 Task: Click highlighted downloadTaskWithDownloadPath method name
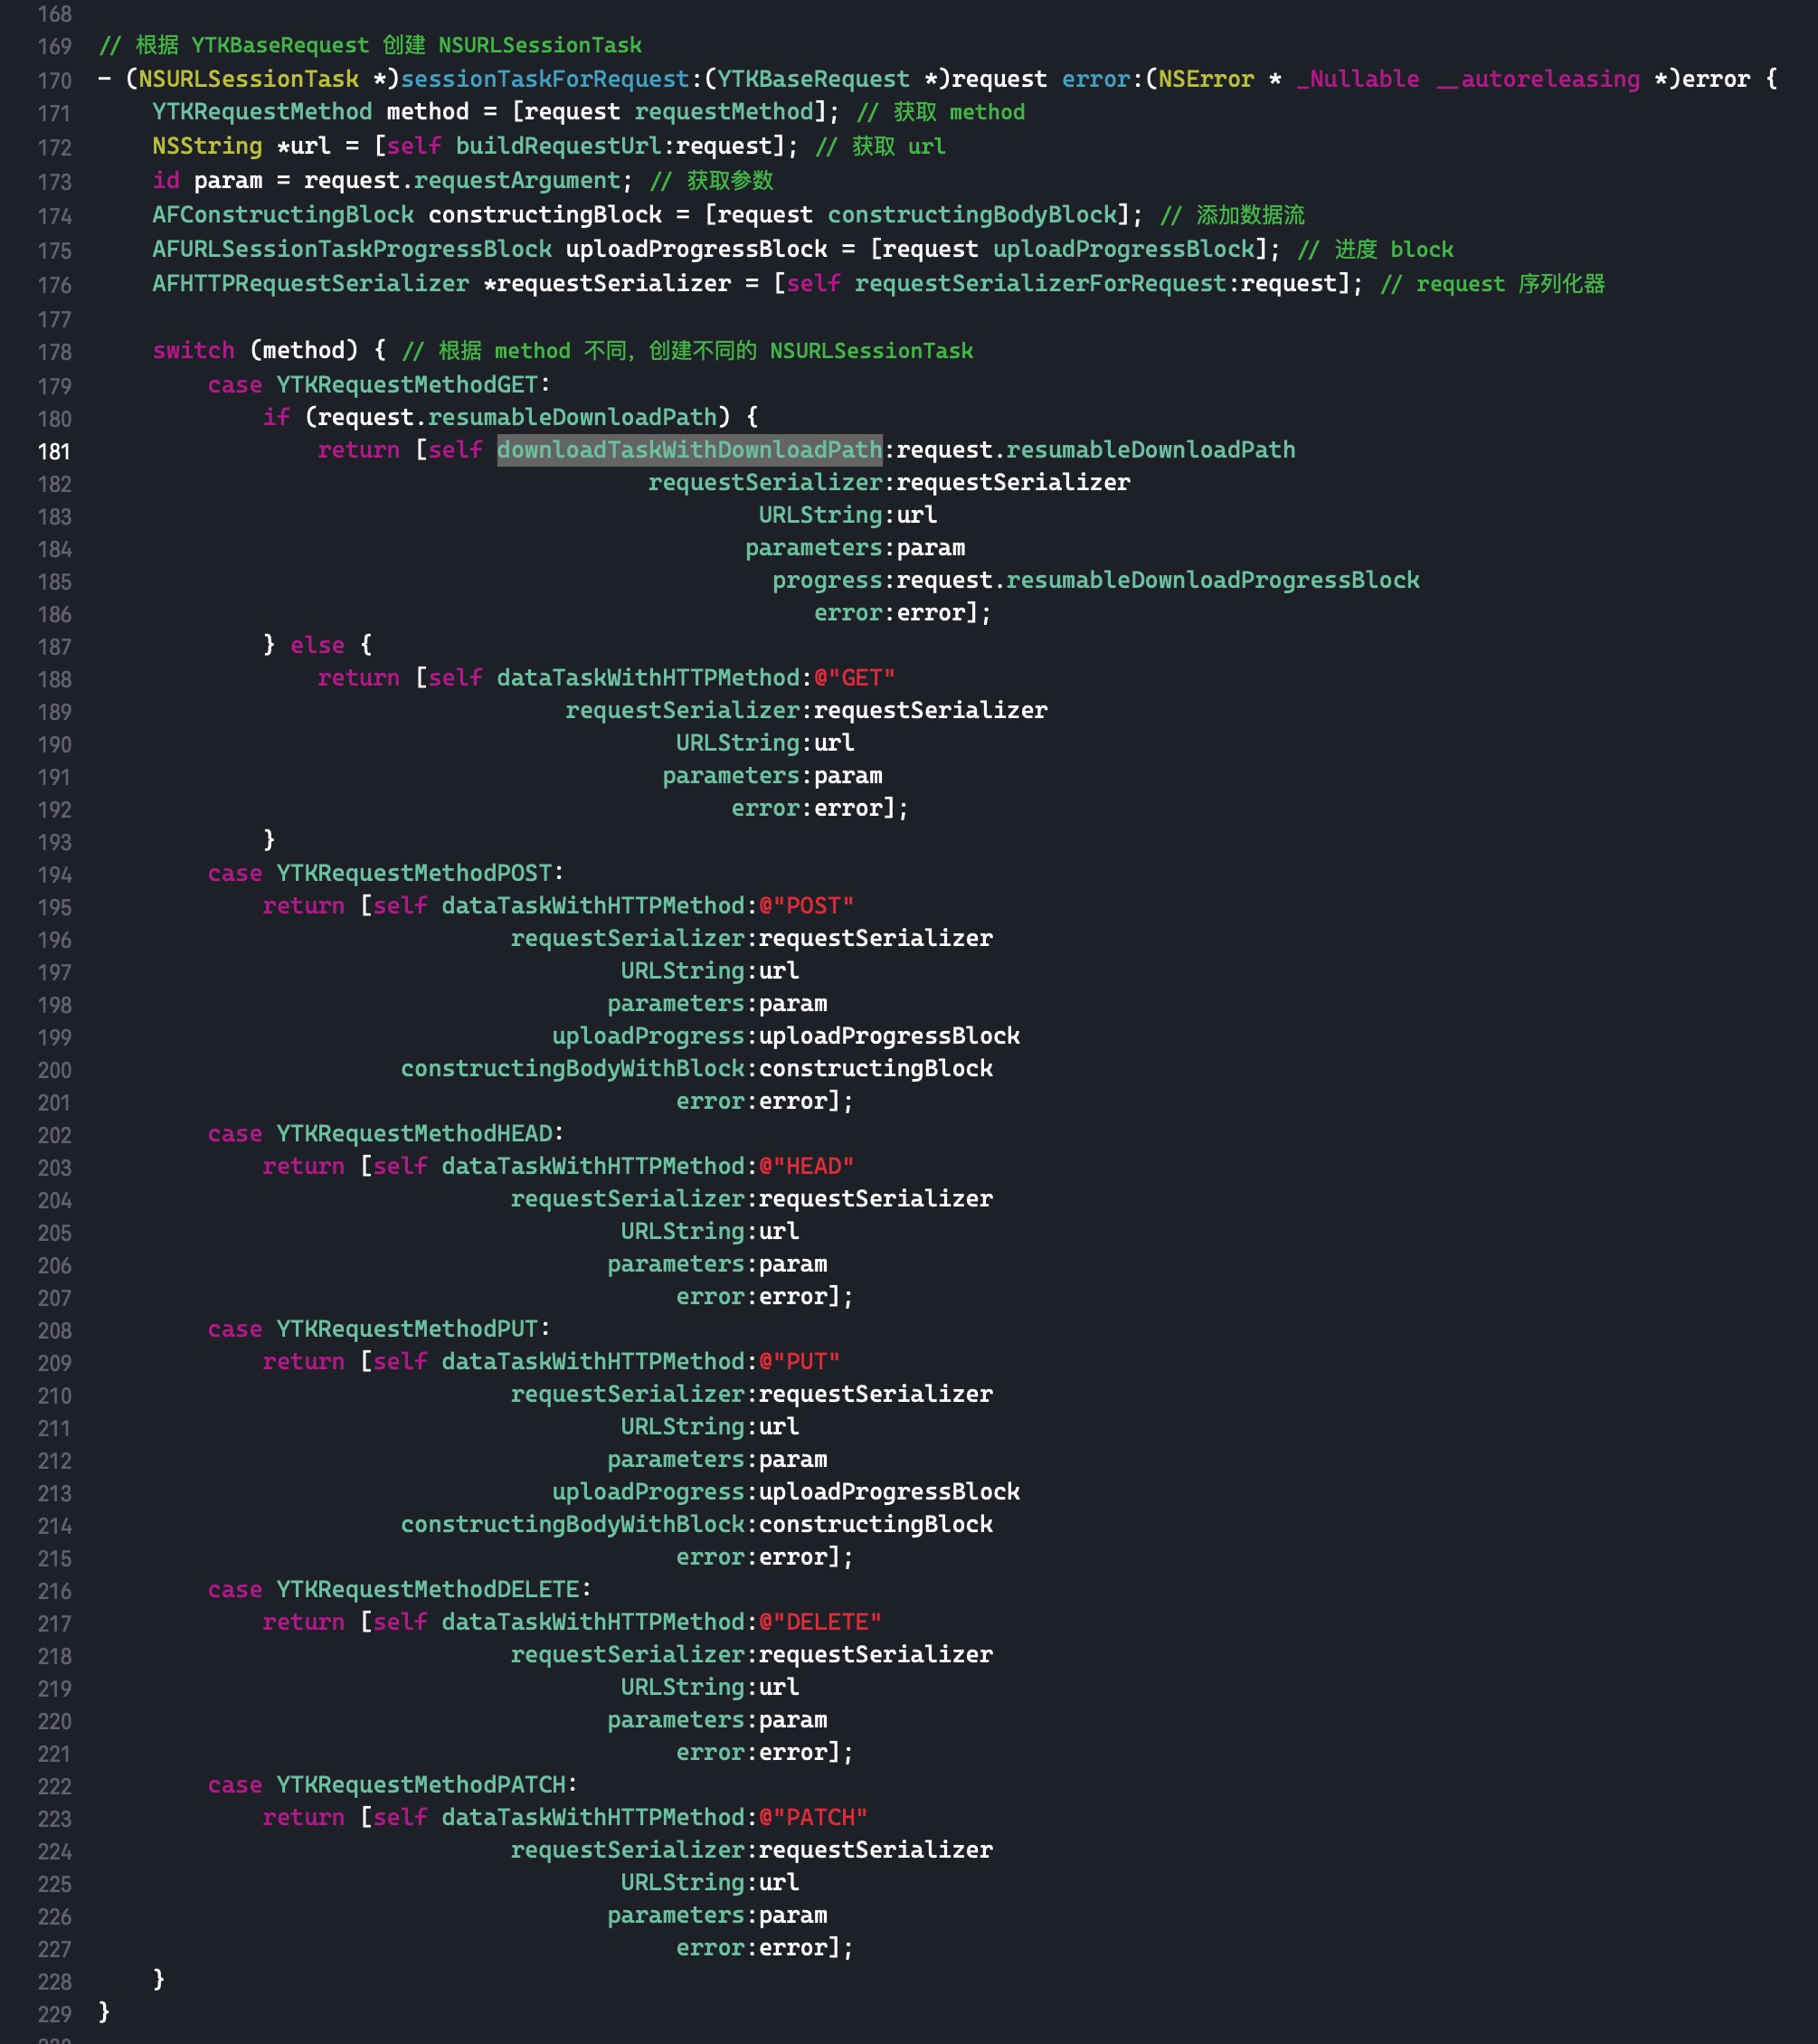tap(689, 450)
